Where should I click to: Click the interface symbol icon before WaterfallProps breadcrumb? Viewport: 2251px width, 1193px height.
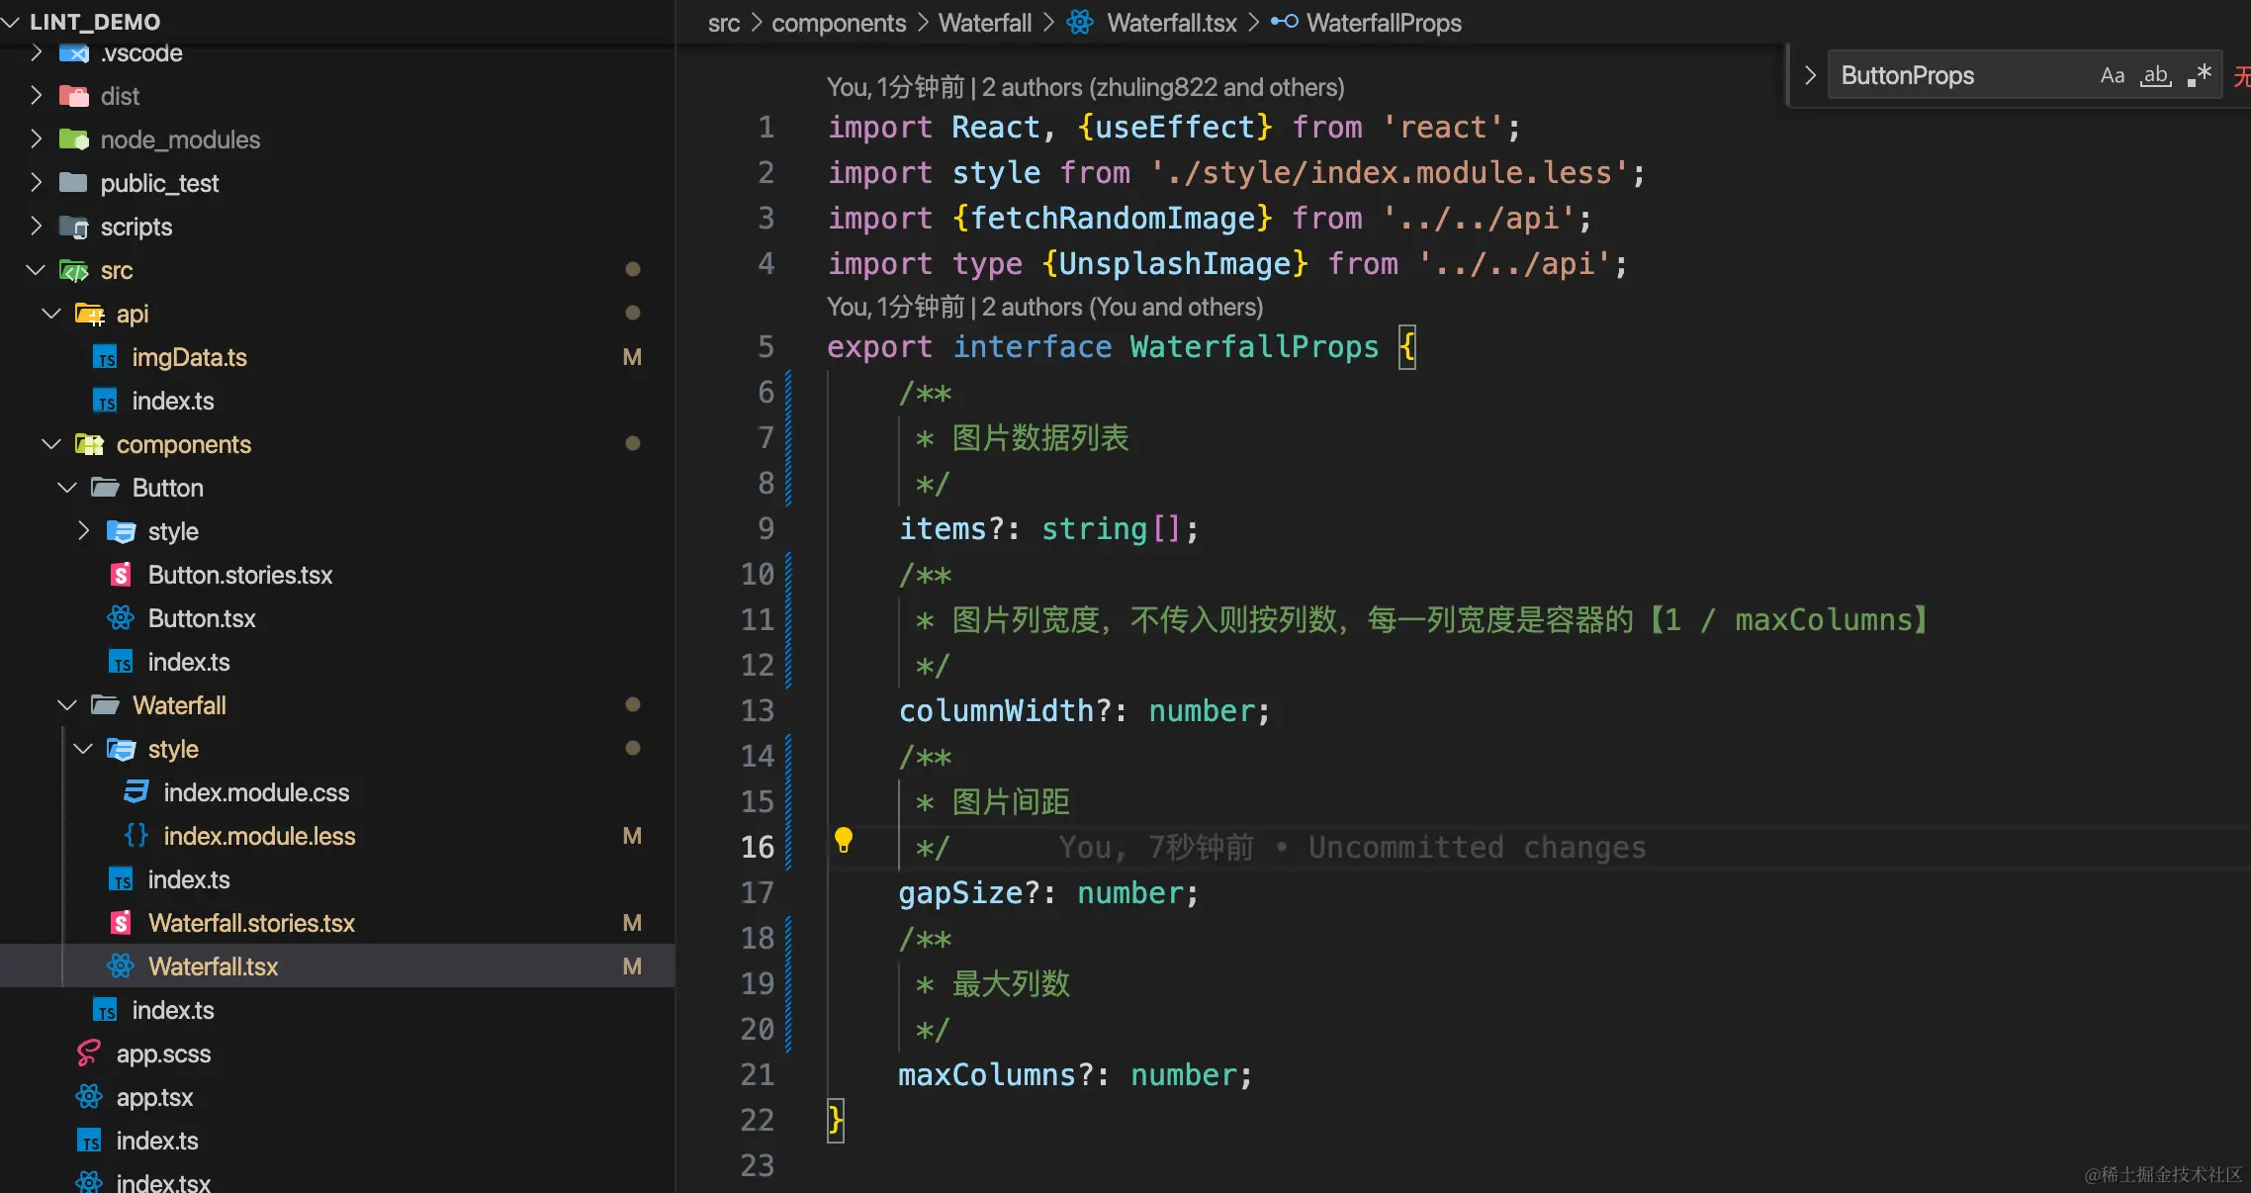[x=1284, y=23]
